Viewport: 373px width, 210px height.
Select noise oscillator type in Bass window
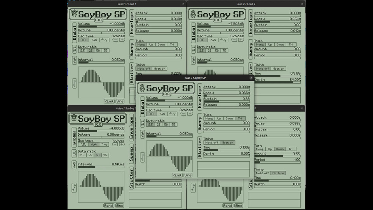pos(162,114)
